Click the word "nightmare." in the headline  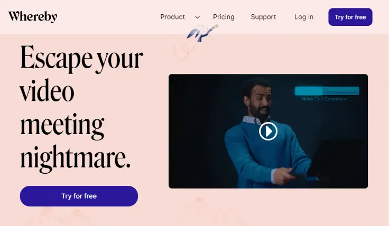pyautogui.click(x=75, y=158)
